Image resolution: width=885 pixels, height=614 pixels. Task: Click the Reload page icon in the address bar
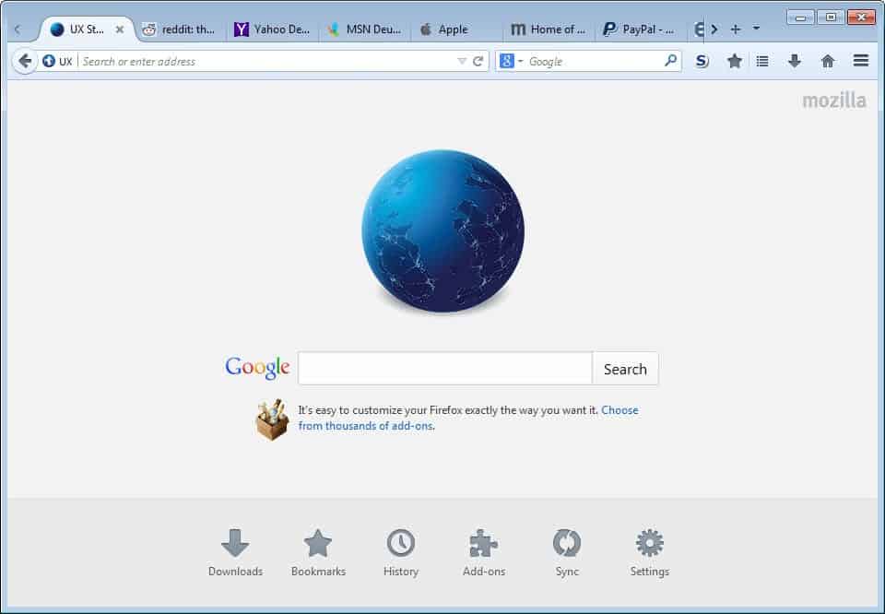(x=478, y=61)
